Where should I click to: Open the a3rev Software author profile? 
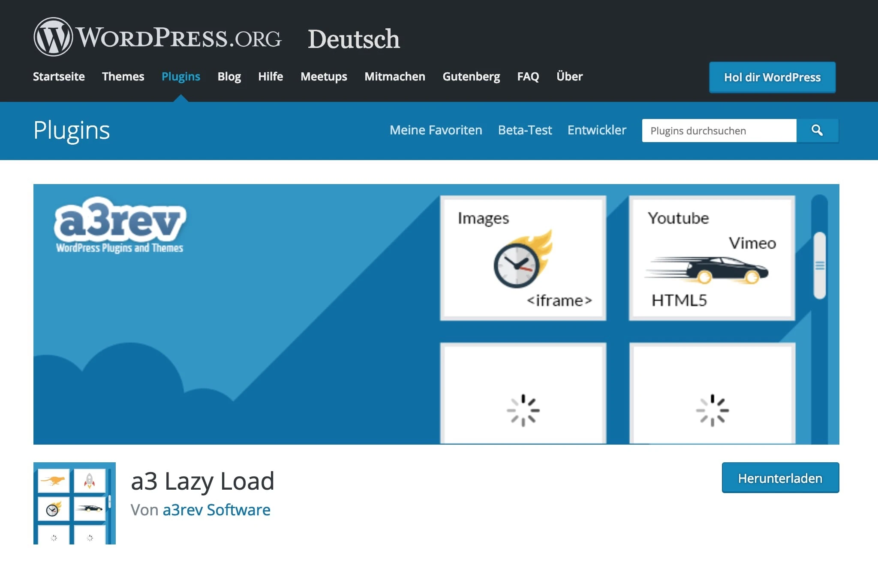(217, 509)
